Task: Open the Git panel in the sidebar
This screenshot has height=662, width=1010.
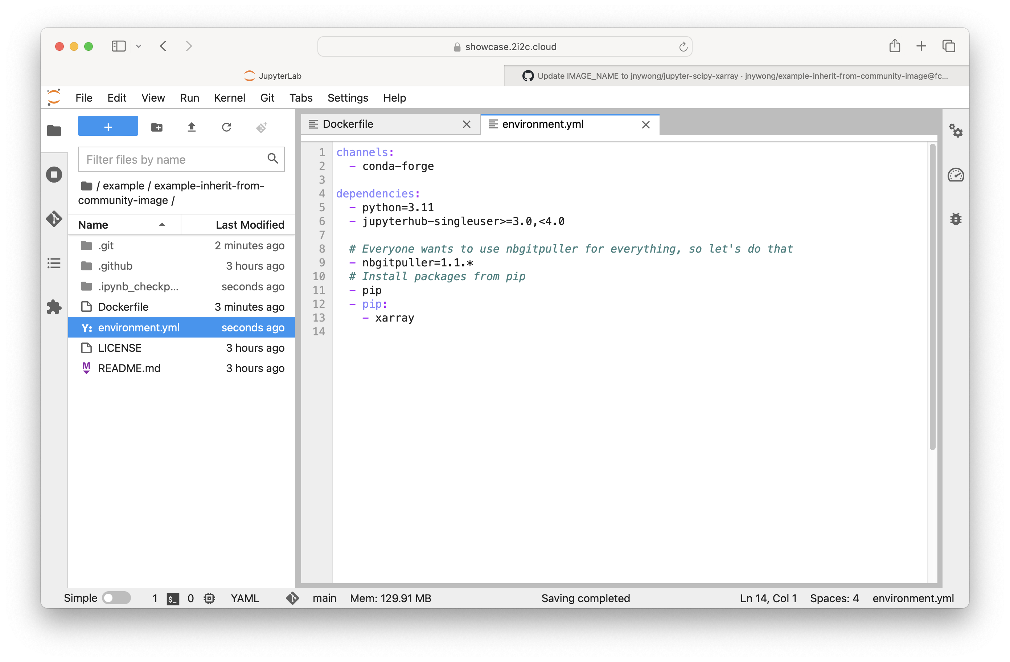Action: pyautogui.click(x=54, y=219)
